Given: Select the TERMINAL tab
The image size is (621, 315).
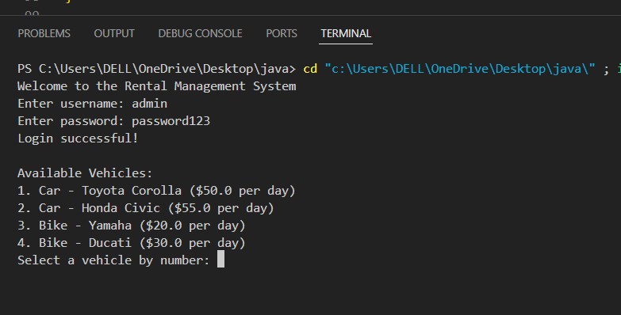Looking at the screenshot, I should coord(346,33).
